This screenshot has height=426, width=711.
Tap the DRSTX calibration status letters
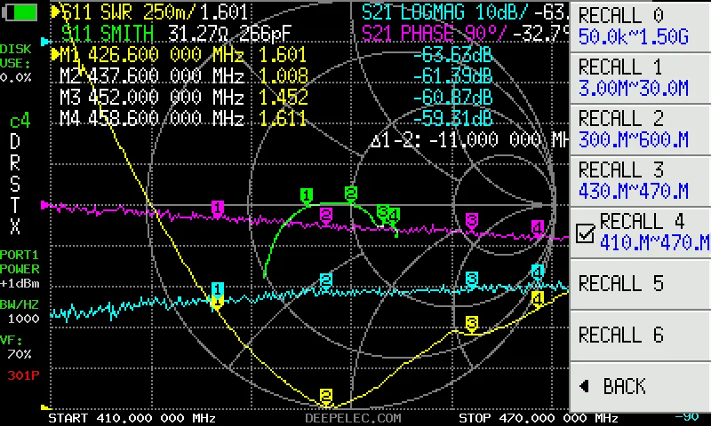pos(15,184)
